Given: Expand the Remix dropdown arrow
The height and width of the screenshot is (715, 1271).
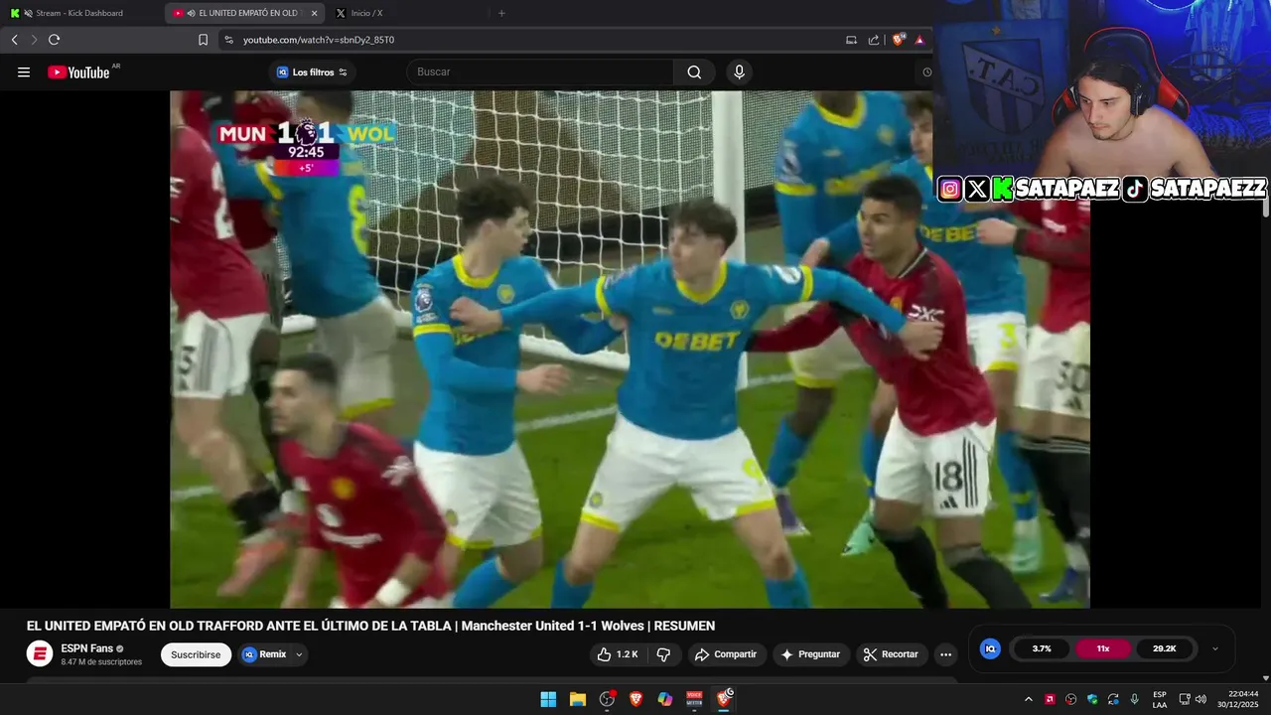Looking at the screenshot, I should (x=299, y=654).
